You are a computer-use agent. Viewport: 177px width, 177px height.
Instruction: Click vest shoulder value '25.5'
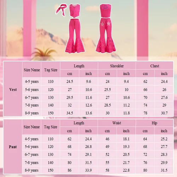pyautogui.click(x=107, y=90)
